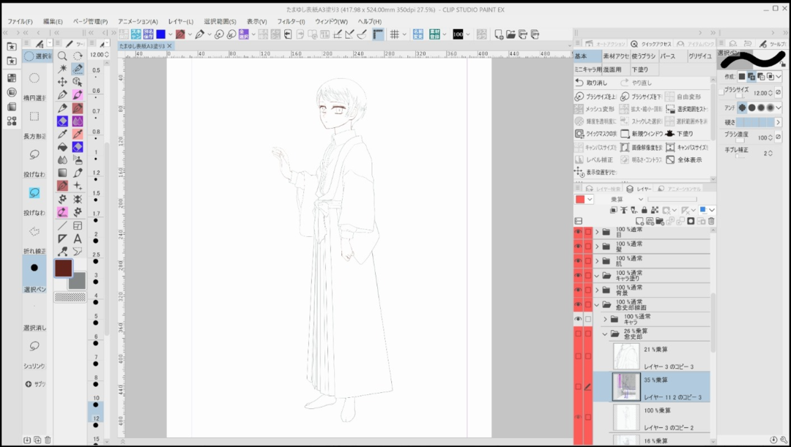
Task: Select レイヤー 3 のコピー 3 layer thumbnail
Action: coord(626,356)
